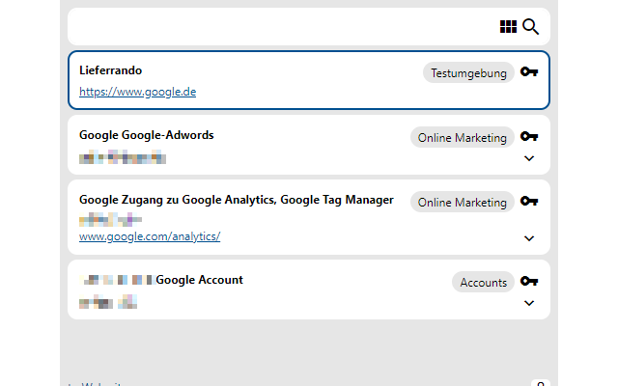Viewport: 618px width, 386px height.
Task: Expand the Google Analytics entry chevron
Action: click(528, 237)
